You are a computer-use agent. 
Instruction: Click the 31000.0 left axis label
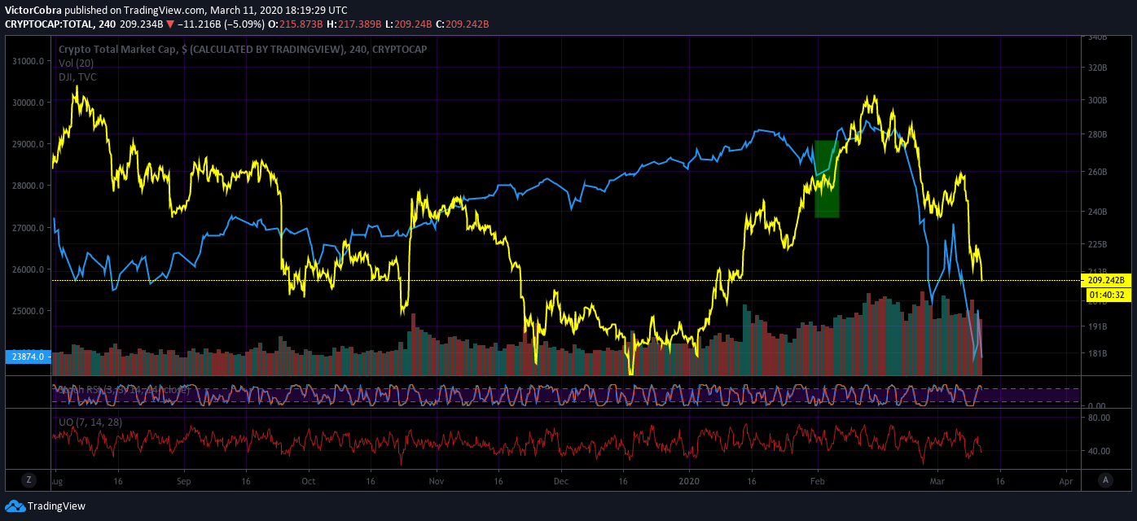click(28, 62)
